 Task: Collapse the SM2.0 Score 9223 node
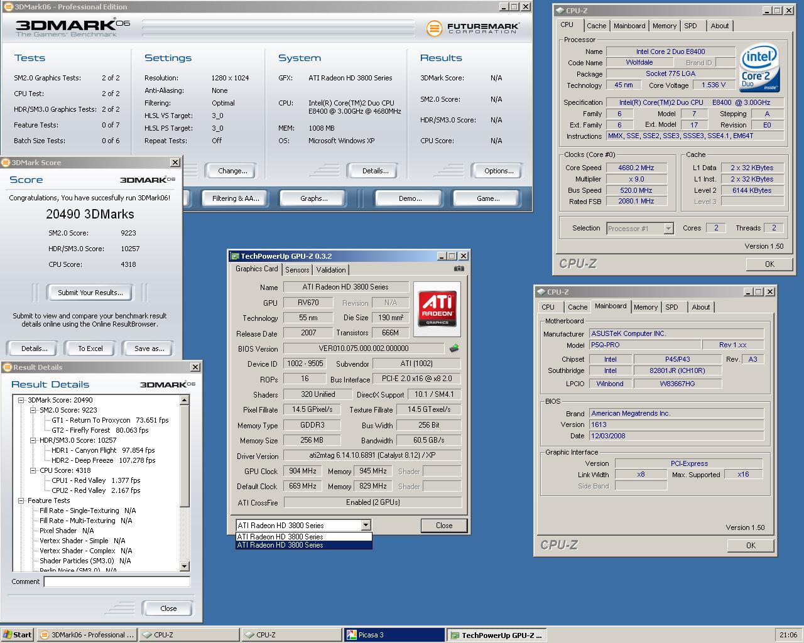pyautogui.click(x=33, y=410)
